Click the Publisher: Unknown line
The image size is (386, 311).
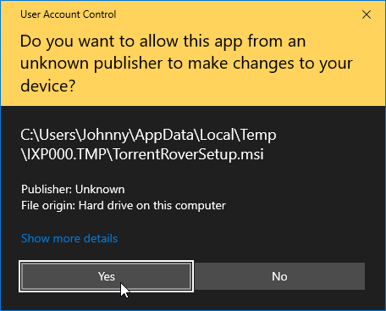point(73,189)
